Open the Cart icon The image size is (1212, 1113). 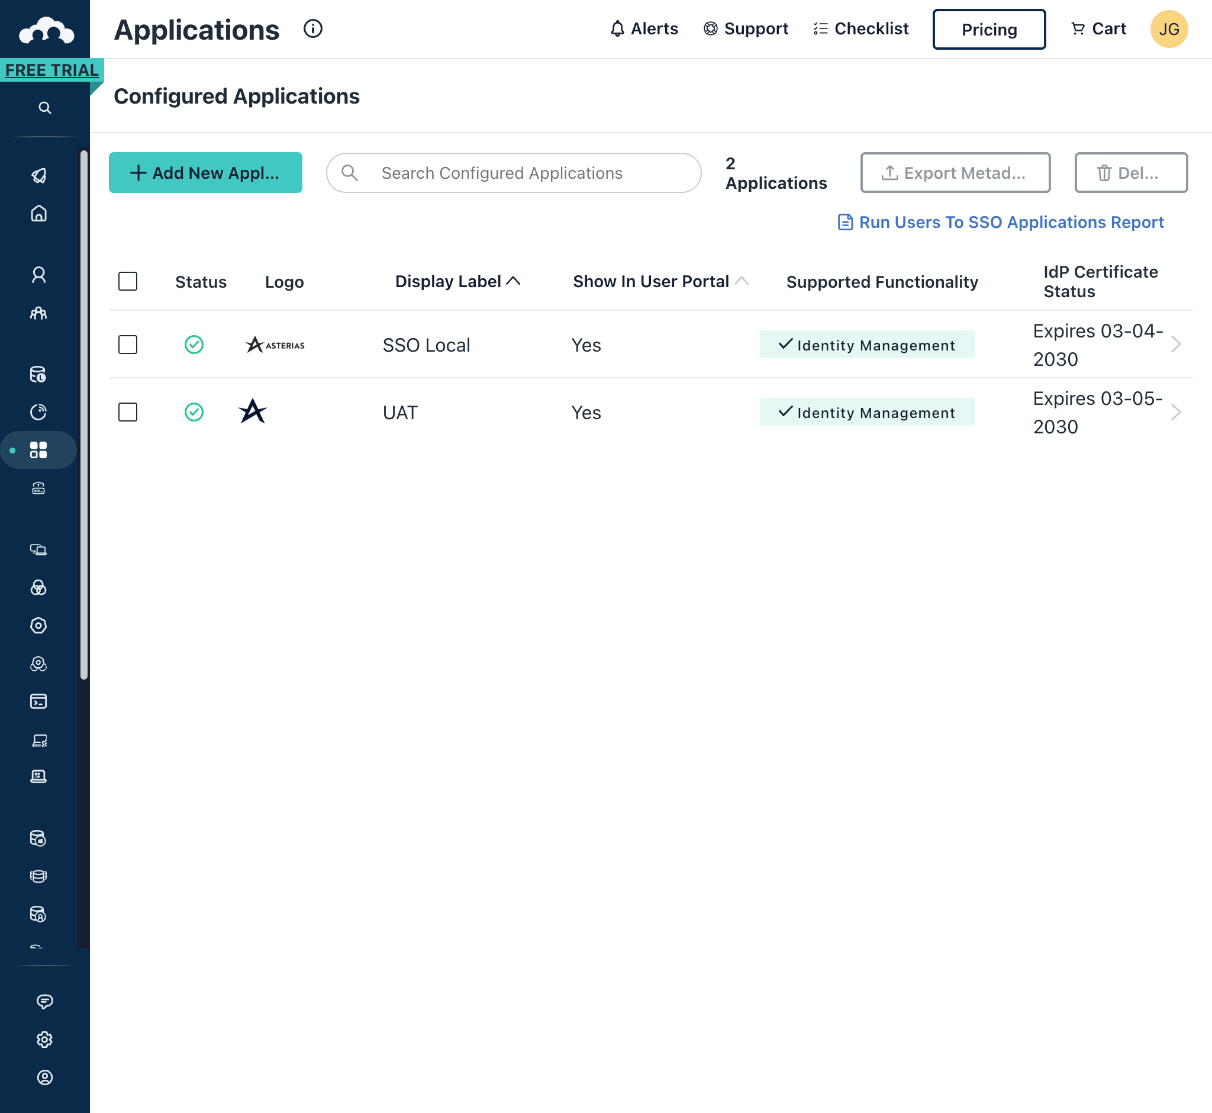pos(1078,28)
